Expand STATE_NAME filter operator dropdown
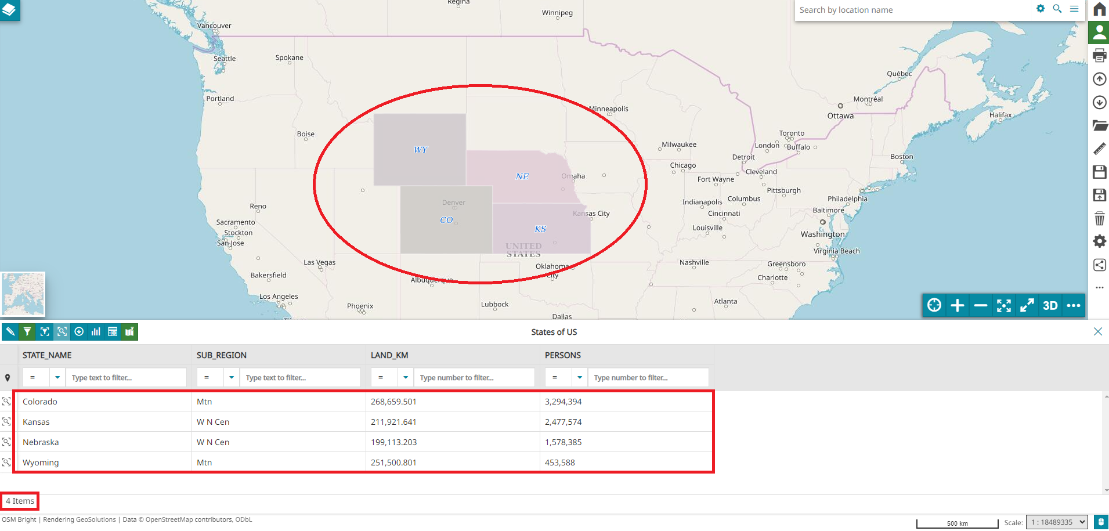The image size is (1109, 531). point(57,378)
